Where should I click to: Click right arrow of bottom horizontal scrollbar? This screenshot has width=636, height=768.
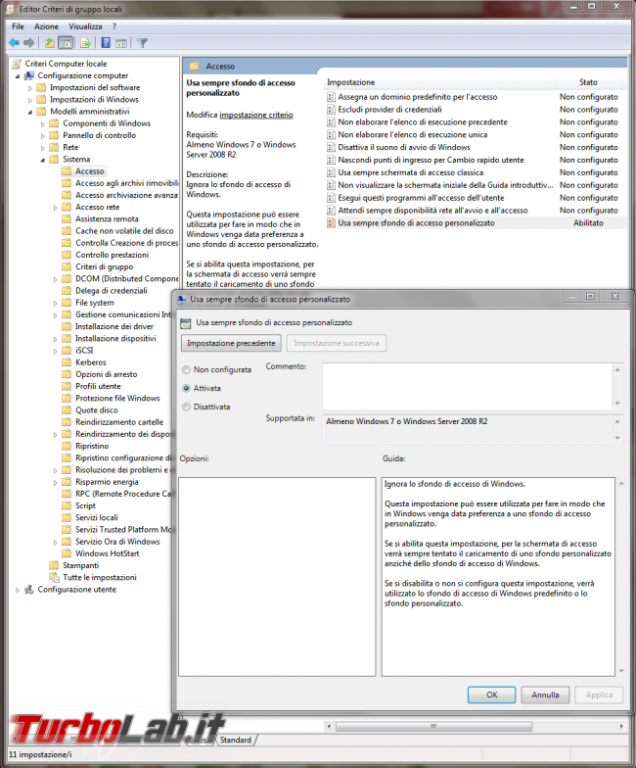click(621, 727)
